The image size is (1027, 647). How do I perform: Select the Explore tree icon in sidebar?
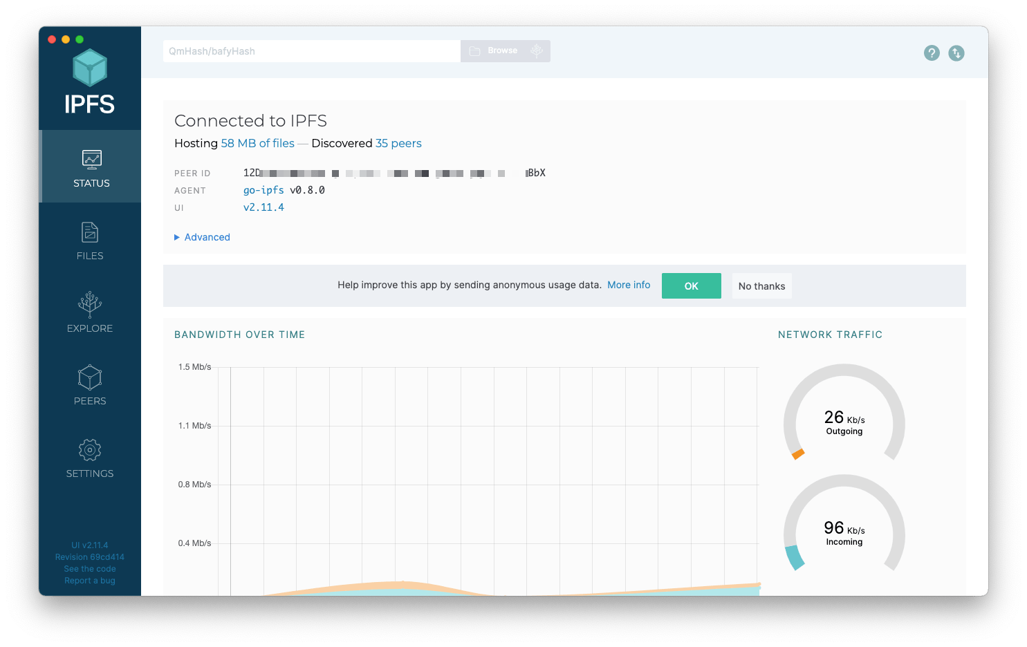(x=89, y=305)
